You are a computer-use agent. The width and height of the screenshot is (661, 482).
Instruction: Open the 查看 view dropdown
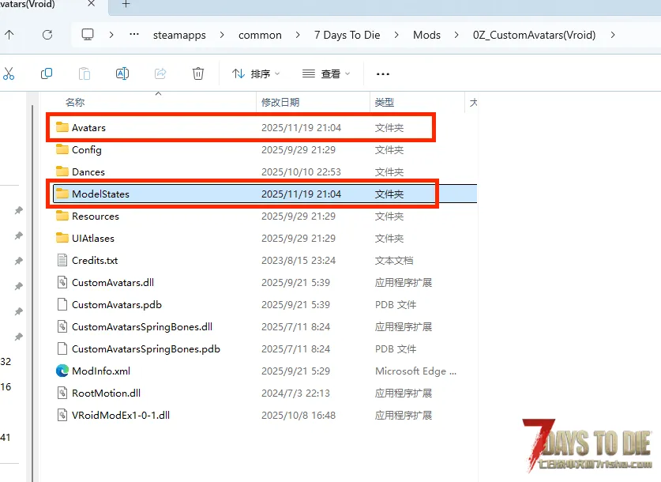click(x=325, y=73)
